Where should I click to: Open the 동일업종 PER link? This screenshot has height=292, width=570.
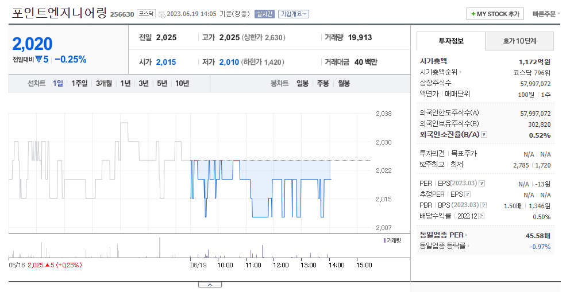(x=441, y=235)
